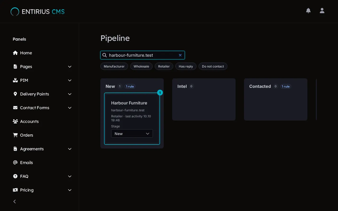
Task: Click the harbour-furniture.test domain on the card
Action: tap(128, 110)
